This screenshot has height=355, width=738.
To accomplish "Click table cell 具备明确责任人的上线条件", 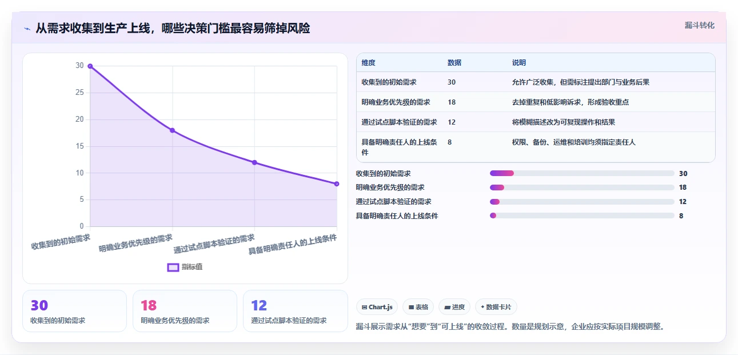I will click(x=400, y=147).
